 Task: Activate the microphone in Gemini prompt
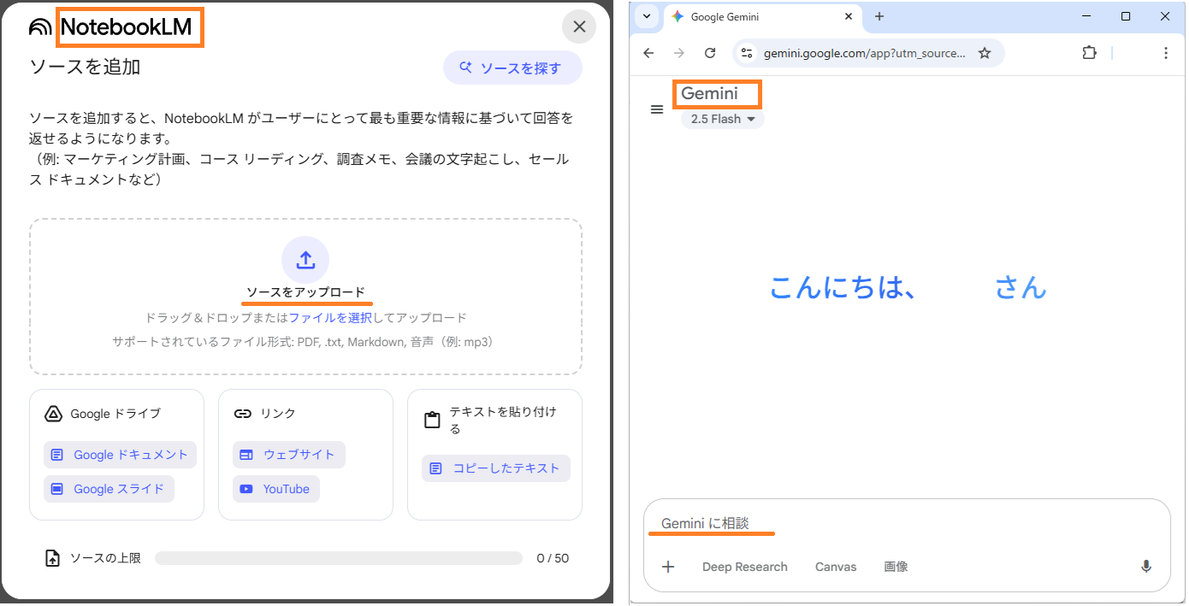[1146, 566]
